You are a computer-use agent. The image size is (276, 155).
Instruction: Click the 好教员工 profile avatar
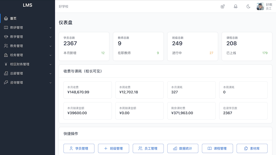[260, 6]
